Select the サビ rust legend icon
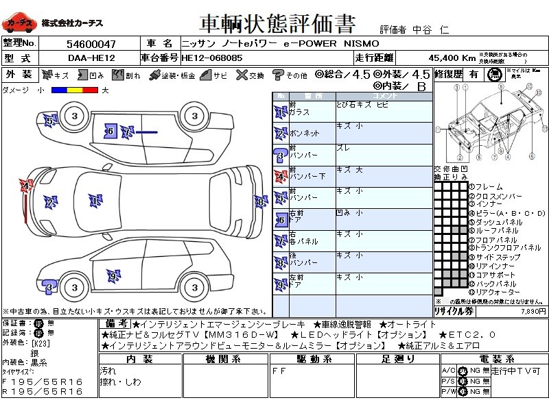 (207, 75)
